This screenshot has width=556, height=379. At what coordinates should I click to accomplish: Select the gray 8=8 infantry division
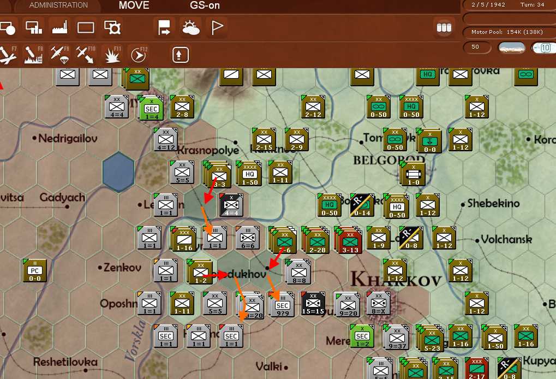(x=299, y=271)
